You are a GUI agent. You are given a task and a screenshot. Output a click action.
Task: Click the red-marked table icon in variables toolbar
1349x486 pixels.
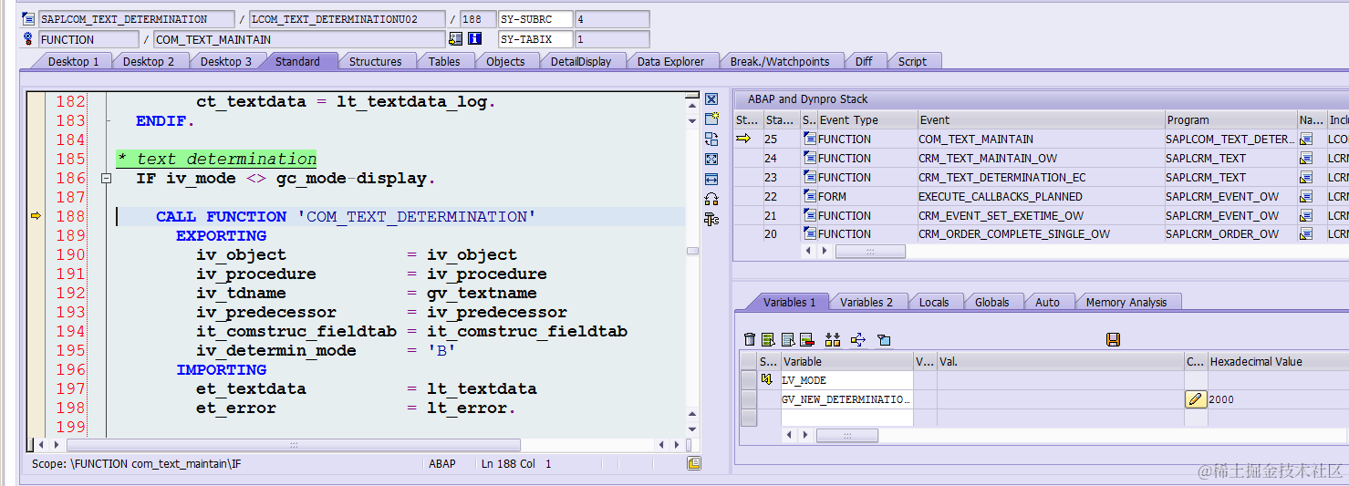(806, 339)
